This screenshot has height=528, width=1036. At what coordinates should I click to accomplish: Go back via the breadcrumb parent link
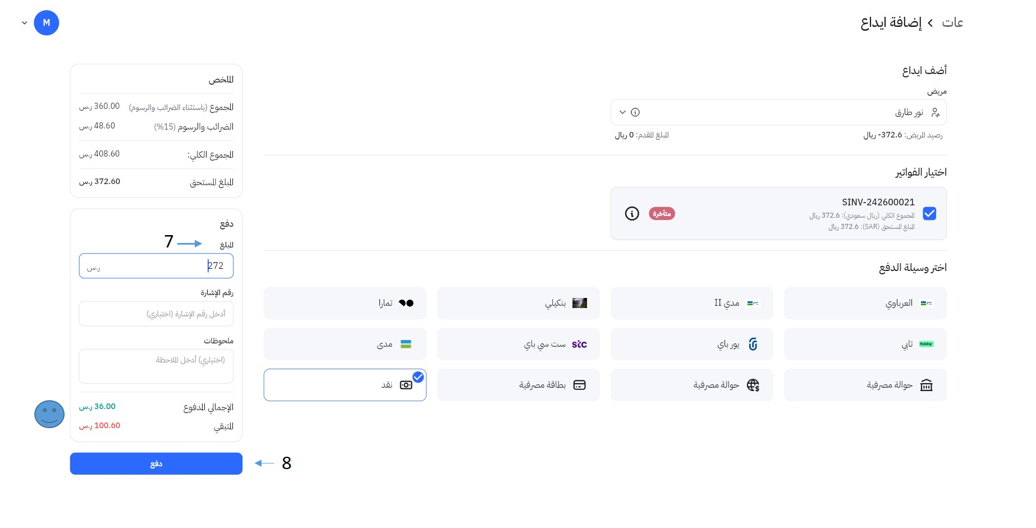point(952,22)
